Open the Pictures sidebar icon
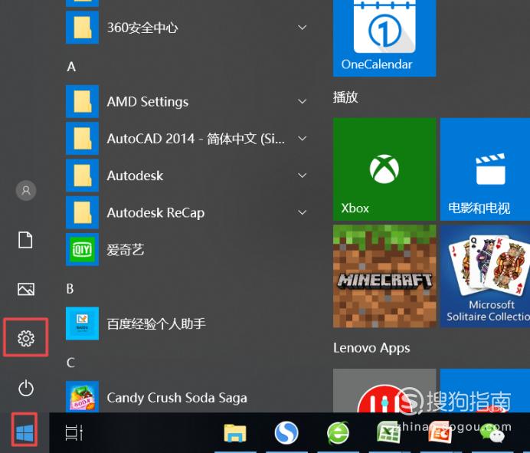Image resolution: width=530 pixels, height=453 pixels. (26, 289)
